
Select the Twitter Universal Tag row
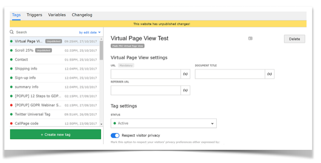tap(55, 114)
